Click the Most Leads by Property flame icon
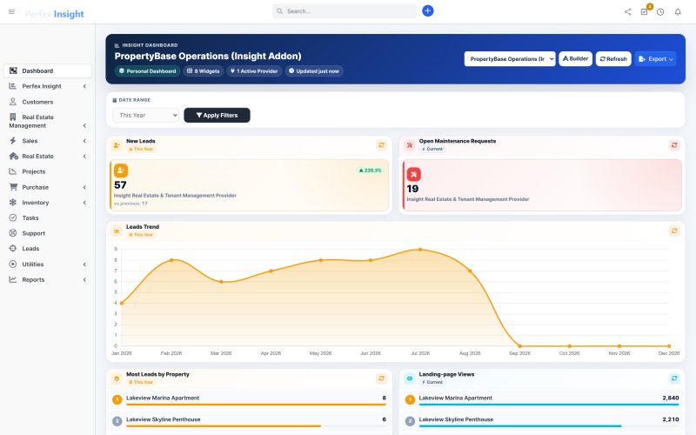The width and height of the screenshot is (696, 435). pos(117,378)
